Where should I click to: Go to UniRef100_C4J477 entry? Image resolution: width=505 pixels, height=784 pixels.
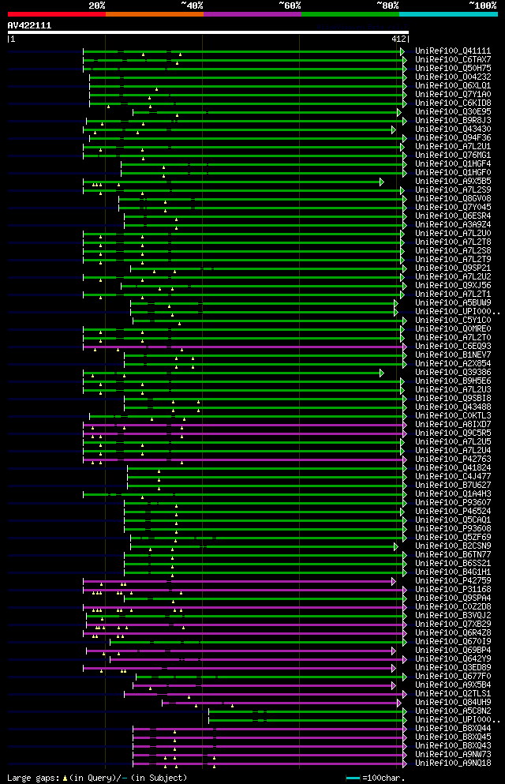(453, 477)
